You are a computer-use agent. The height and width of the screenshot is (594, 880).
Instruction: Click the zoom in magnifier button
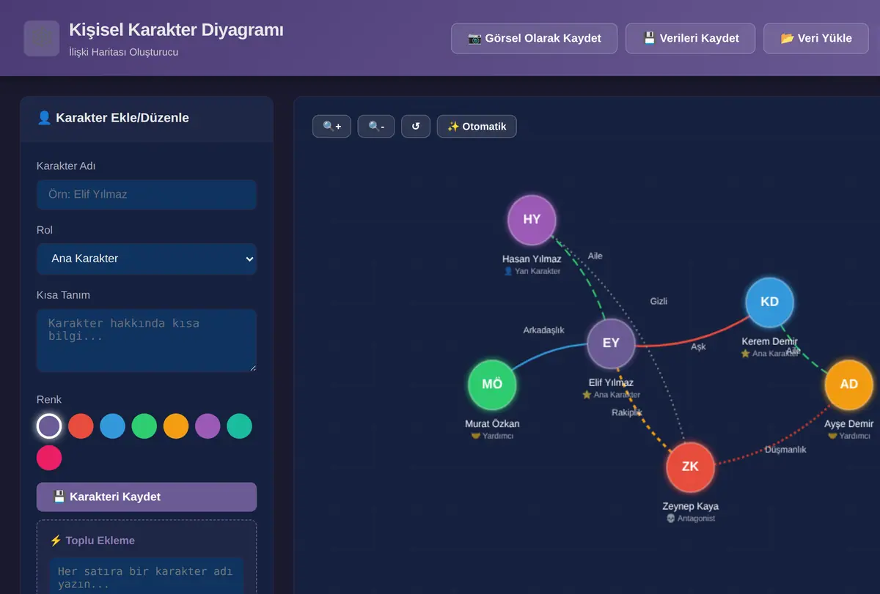coord(331,126)
